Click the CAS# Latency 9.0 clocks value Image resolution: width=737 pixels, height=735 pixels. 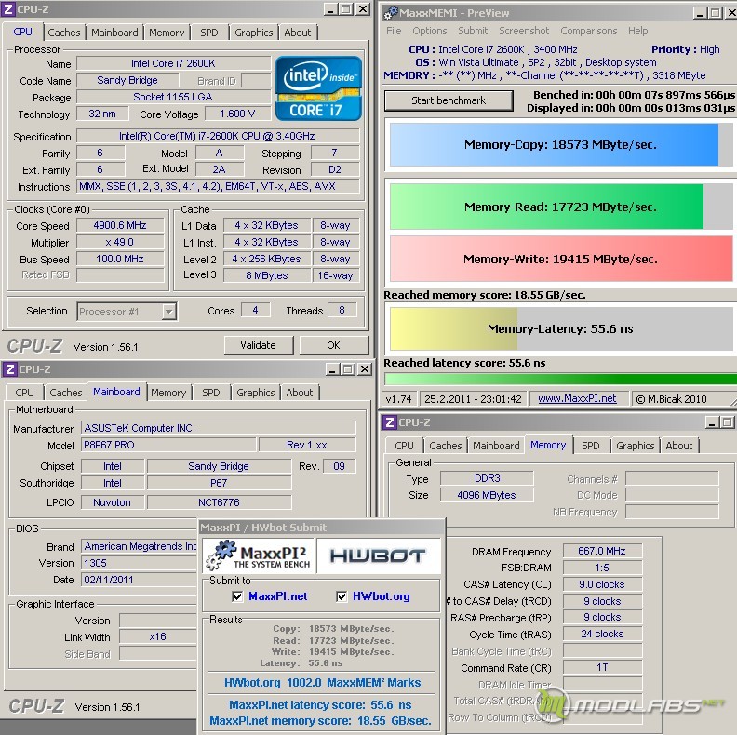click(x=602, y=584)
